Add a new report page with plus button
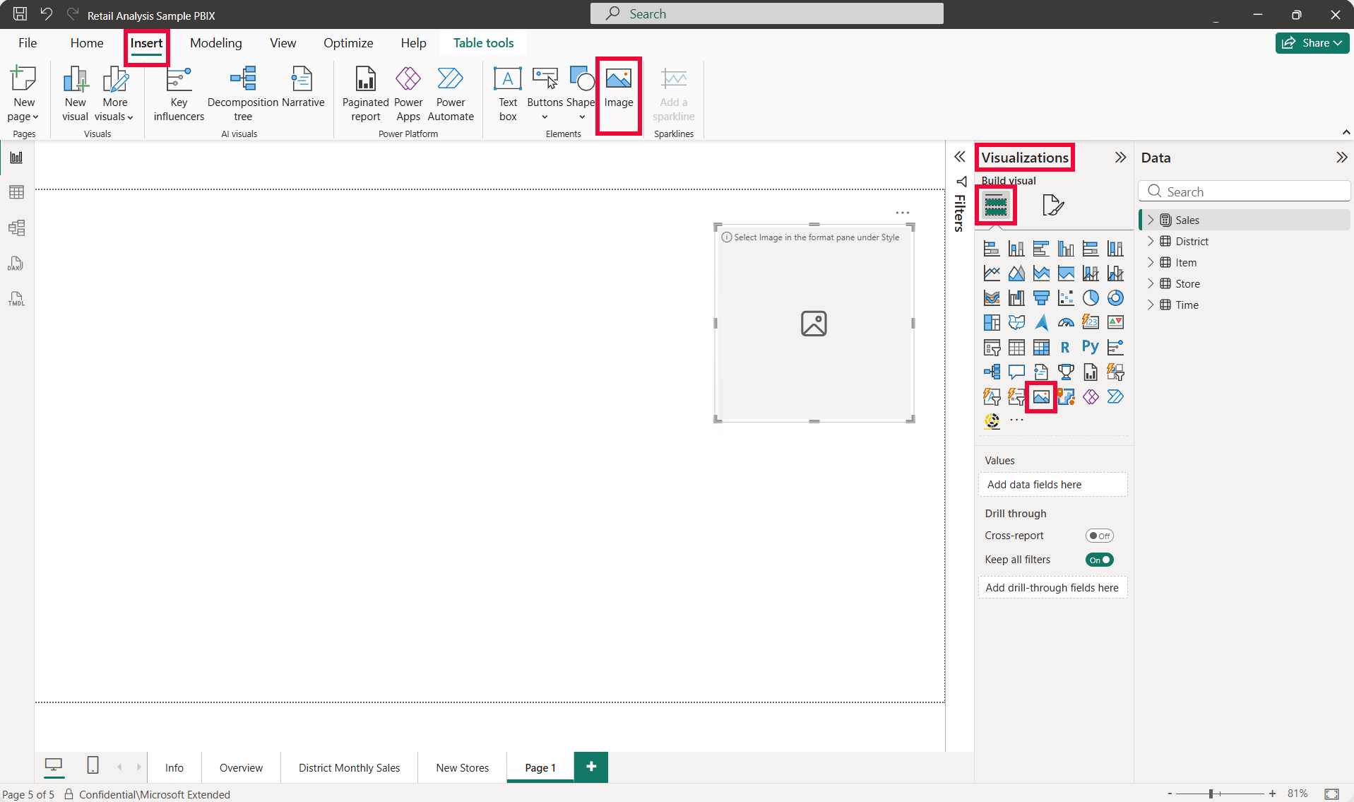Screen dimensions: 1354x802 coord(591,767)
